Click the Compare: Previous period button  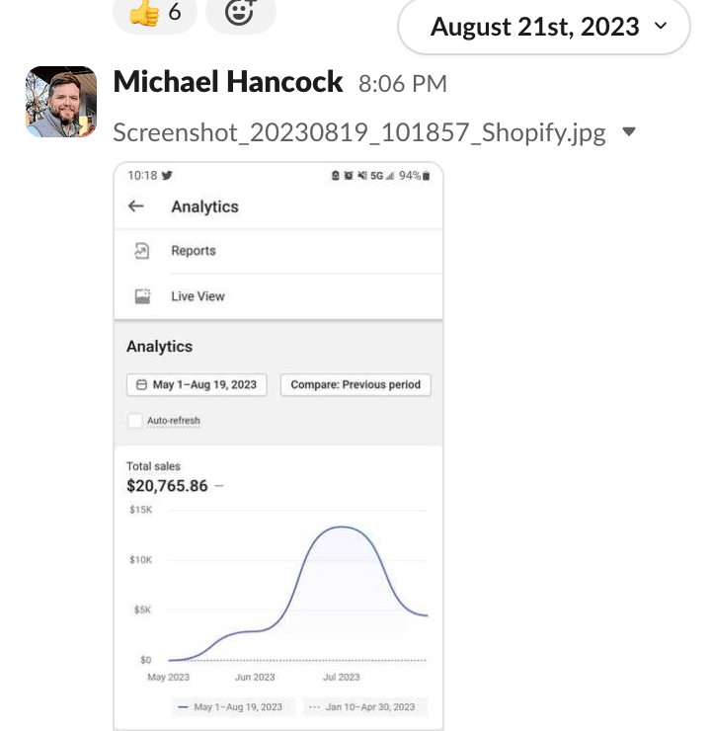(x=355, y=384)
